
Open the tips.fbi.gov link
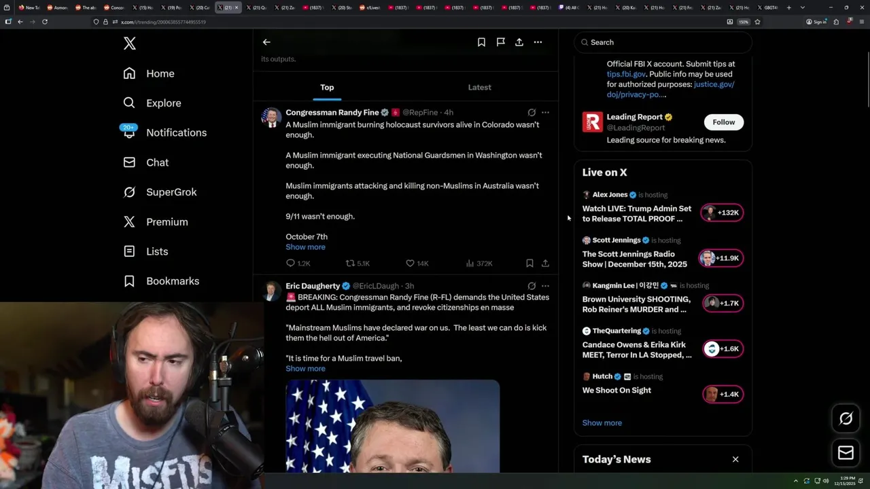click(626, 74)
